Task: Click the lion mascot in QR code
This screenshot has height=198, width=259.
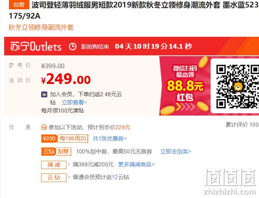Action: click(238, 87)
